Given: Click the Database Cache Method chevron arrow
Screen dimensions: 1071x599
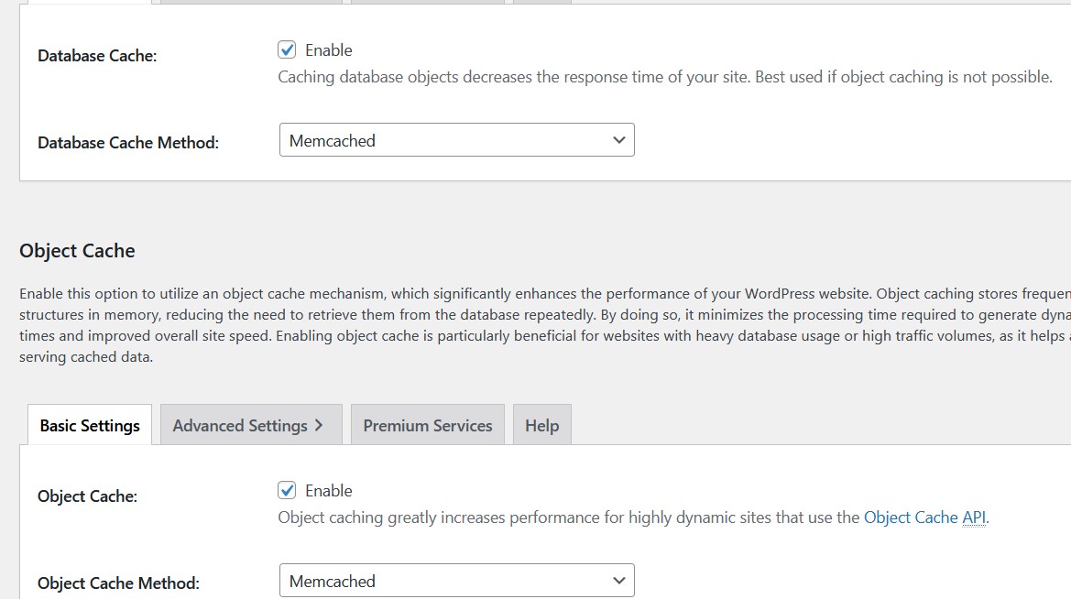Looking at the screenshot, I should 619,141.
